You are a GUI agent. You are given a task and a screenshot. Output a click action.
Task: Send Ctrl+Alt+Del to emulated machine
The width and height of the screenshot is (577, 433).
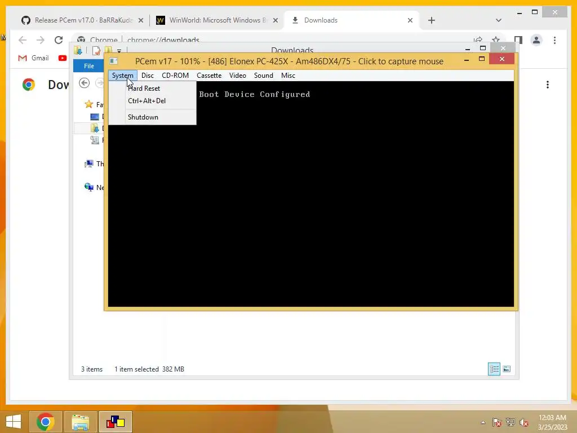pyautogui.click(x=147, y=101)
